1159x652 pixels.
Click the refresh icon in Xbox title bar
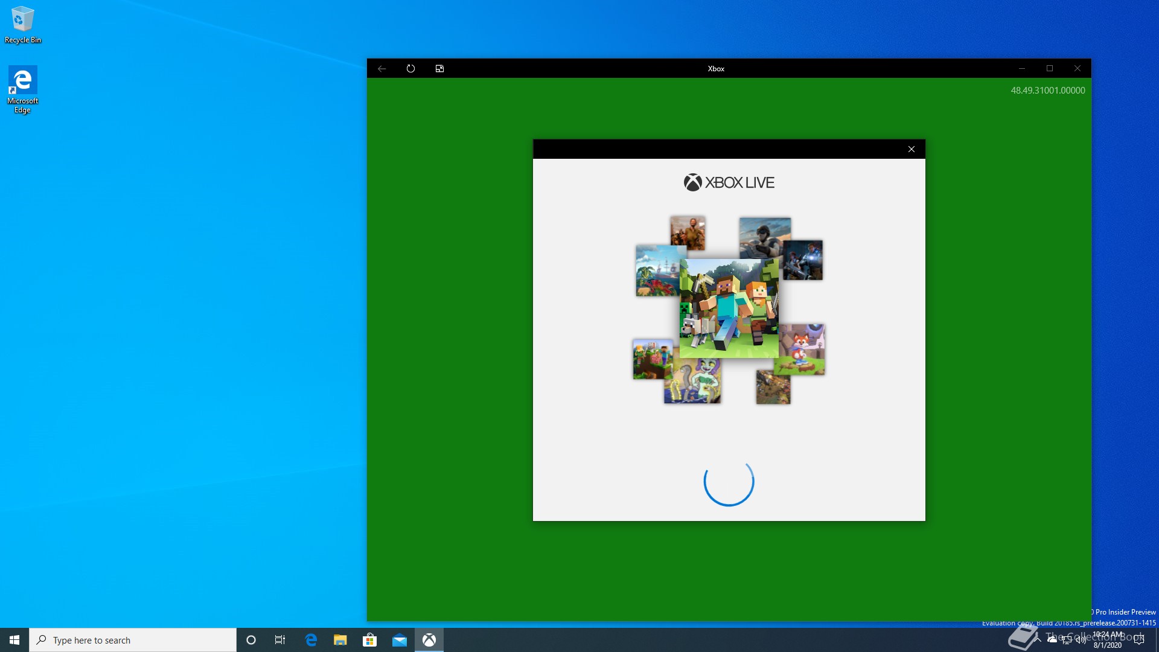pos(410,69)
